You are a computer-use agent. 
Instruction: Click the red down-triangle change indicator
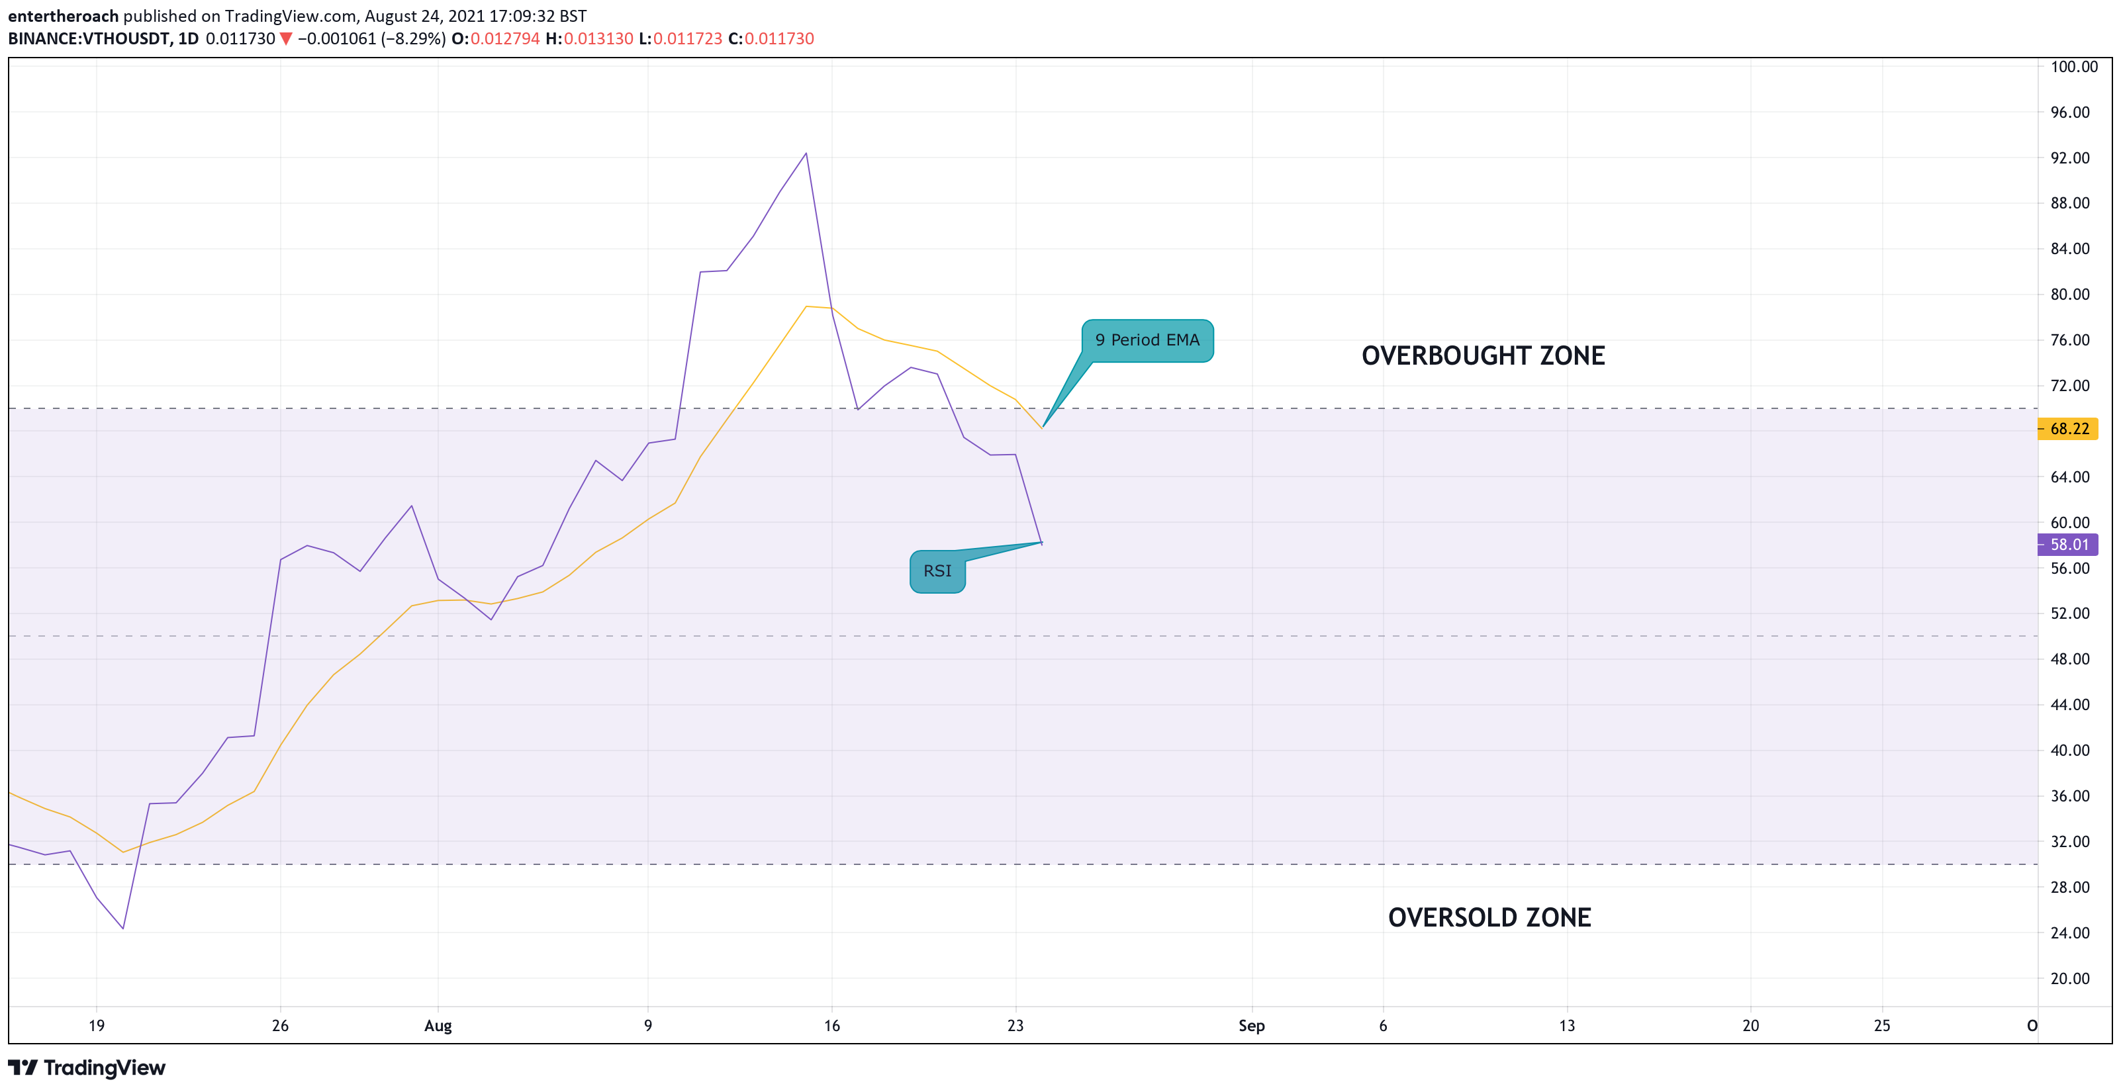pyautogui.click(x=286, y=38)
